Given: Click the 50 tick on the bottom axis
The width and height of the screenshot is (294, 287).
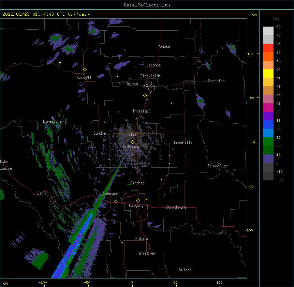Looking at the screenshot, I should [175, 282].
